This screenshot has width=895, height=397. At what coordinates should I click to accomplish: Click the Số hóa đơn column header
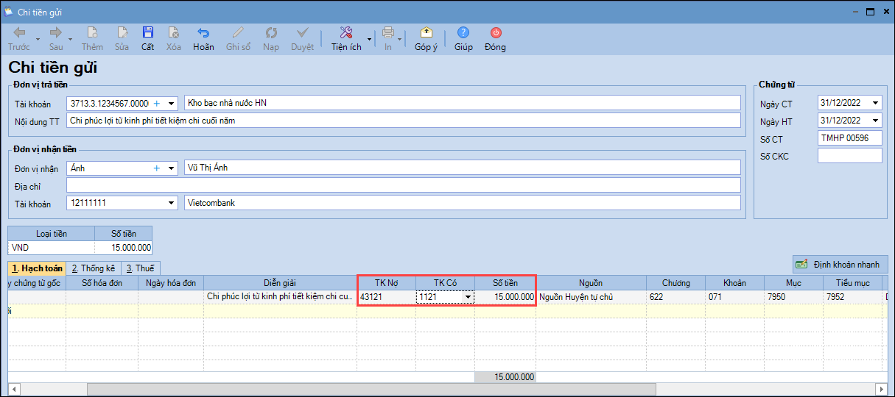pos(102,283)
